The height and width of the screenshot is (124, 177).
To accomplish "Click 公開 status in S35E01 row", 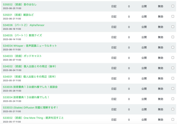I will point(144,17).
